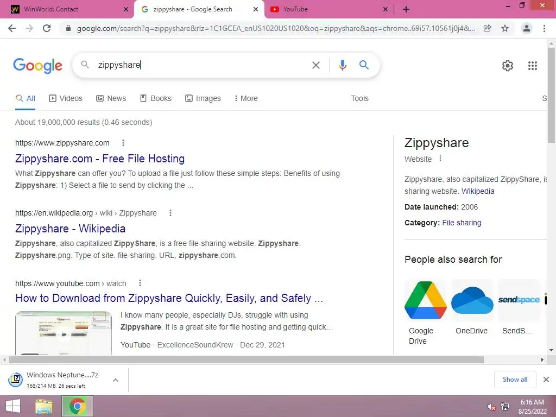Open the Google apps grid
This screenshot has height=417, width=556.
click(533, 66)
